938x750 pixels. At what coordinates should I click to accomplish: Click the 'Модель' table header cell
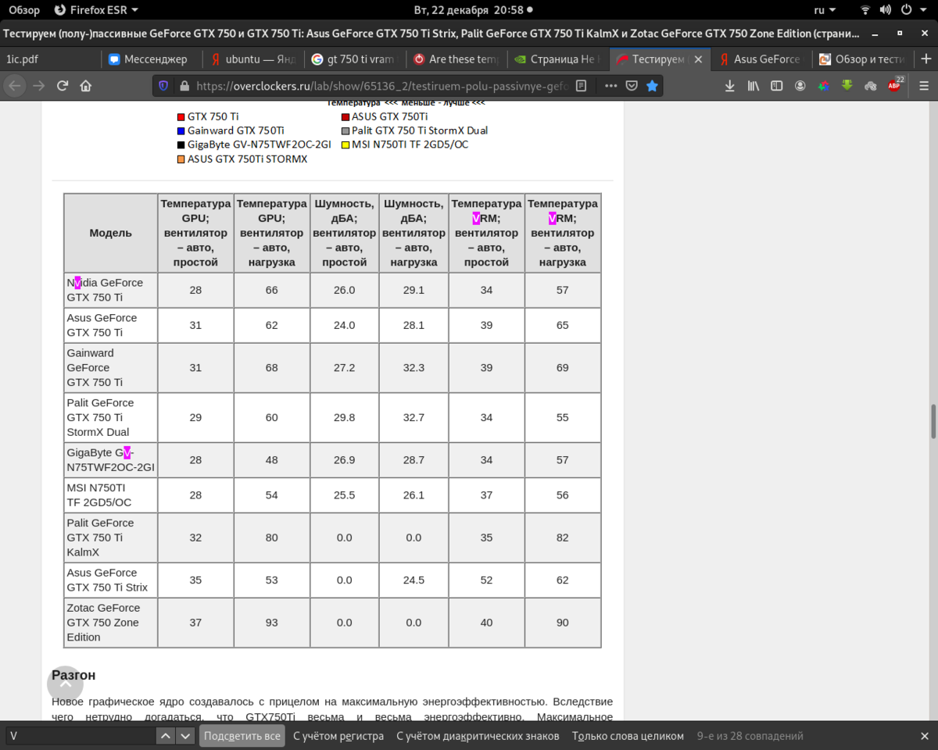click(111, 233)
